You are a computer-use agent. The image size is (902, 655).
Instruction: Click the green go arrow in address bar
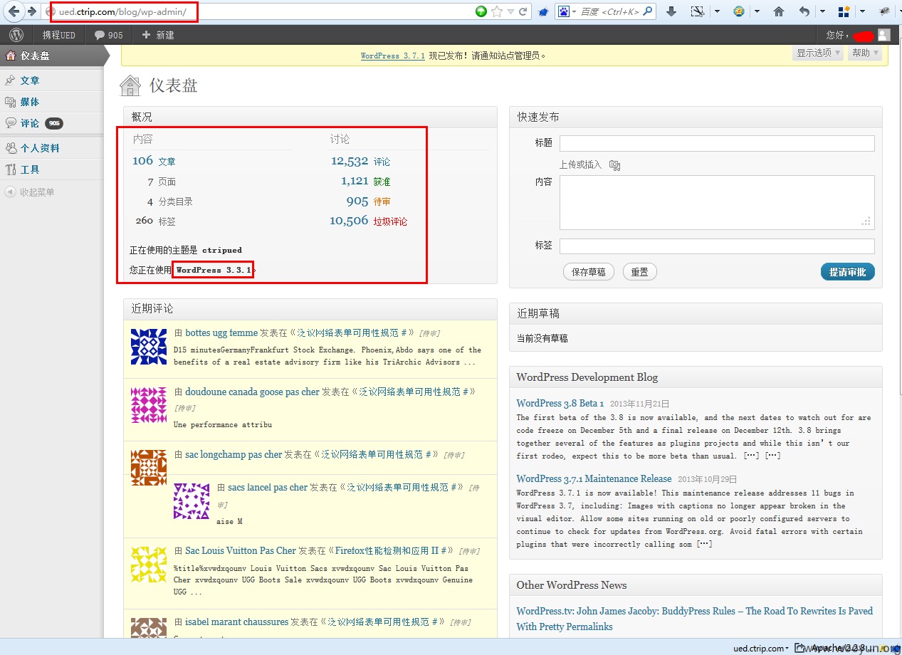tap(481, 11)
